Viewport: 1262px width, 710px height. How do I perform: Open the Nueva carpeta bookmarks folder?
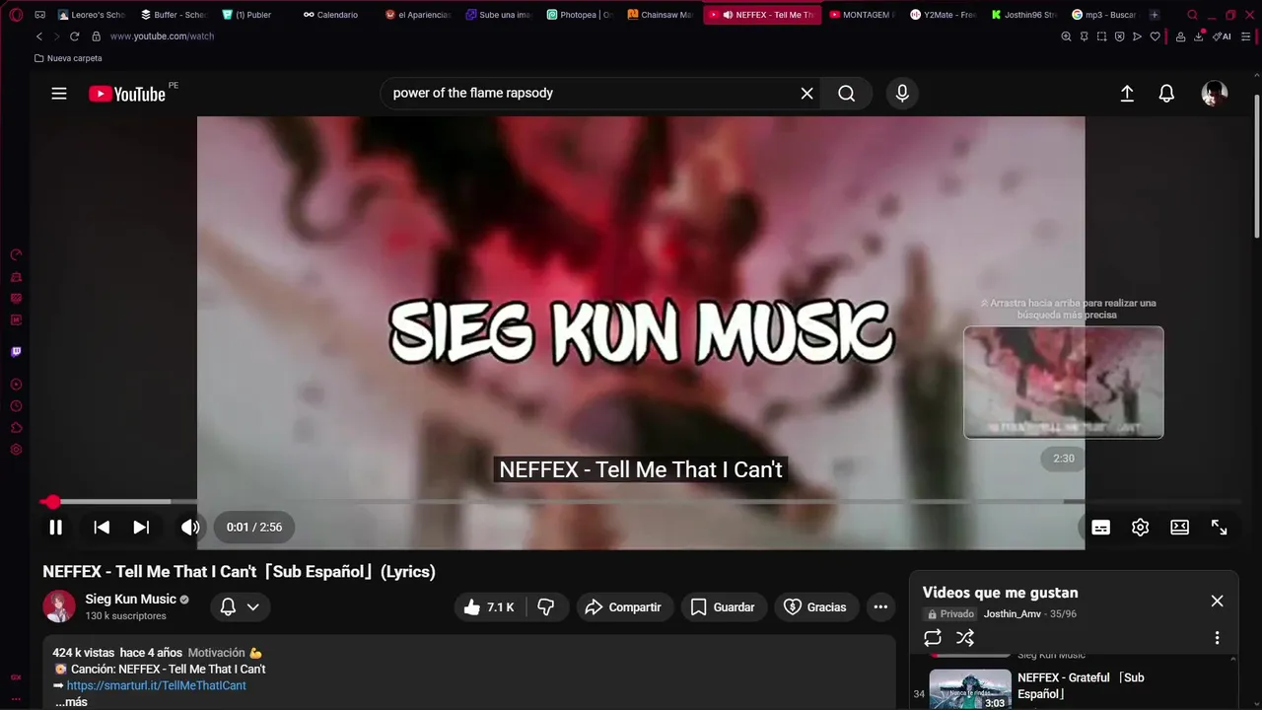click(68, 58)
